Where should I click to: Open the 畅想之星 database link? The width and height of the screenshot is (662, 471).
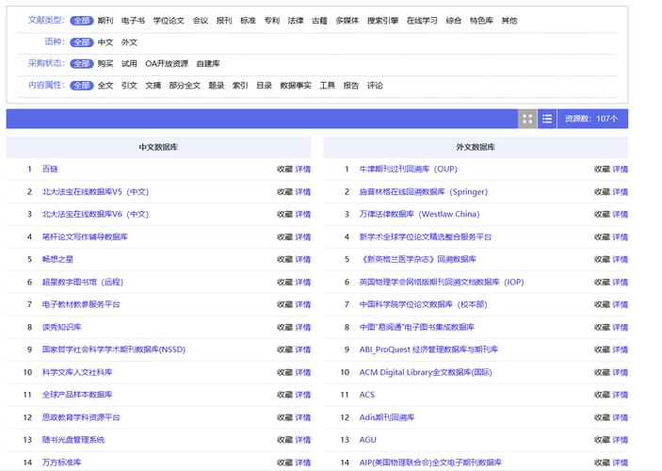[x=57, y=259]
